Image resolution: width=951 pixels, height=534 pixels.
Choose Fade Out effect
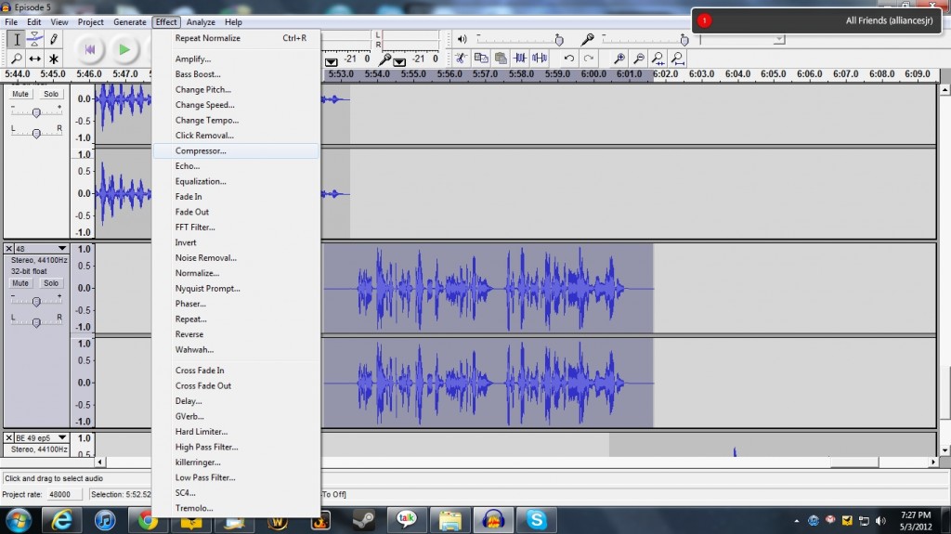coord(236,212)
